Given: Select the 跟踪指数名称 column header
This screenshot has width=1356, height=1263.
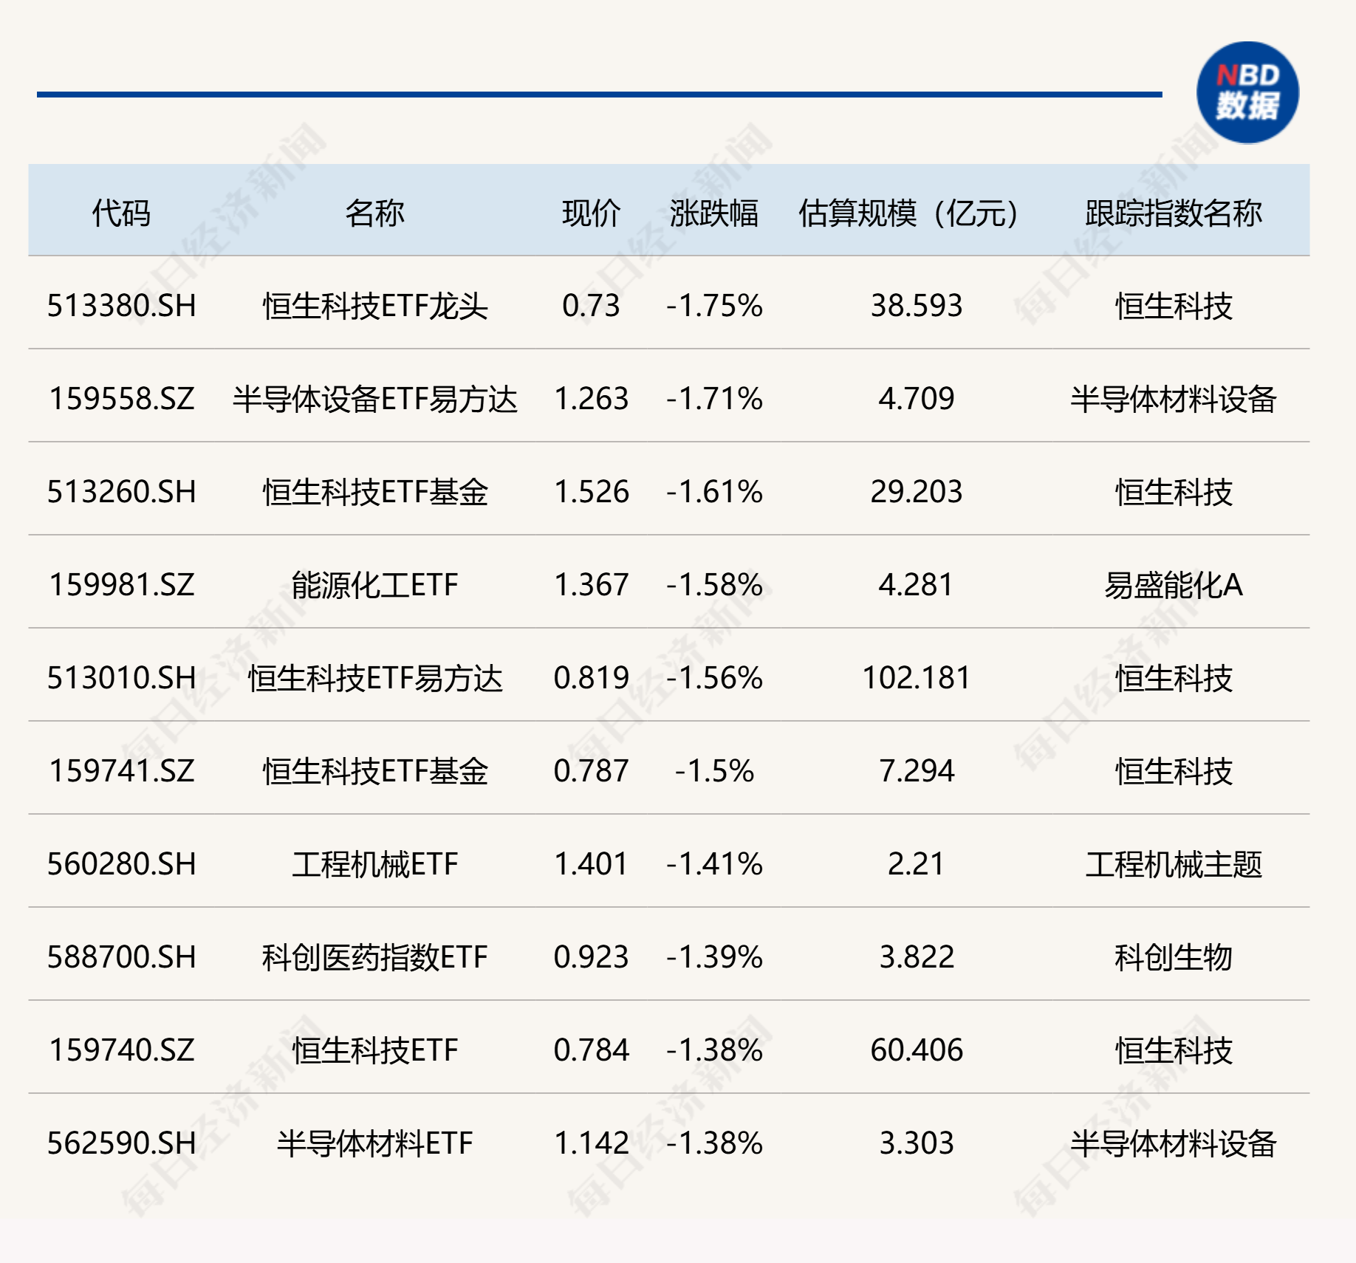Looking at the screenshot, I should (1173, 213).
